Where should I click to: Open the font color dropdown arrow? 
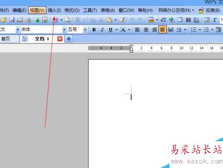[x=129, y=29]
